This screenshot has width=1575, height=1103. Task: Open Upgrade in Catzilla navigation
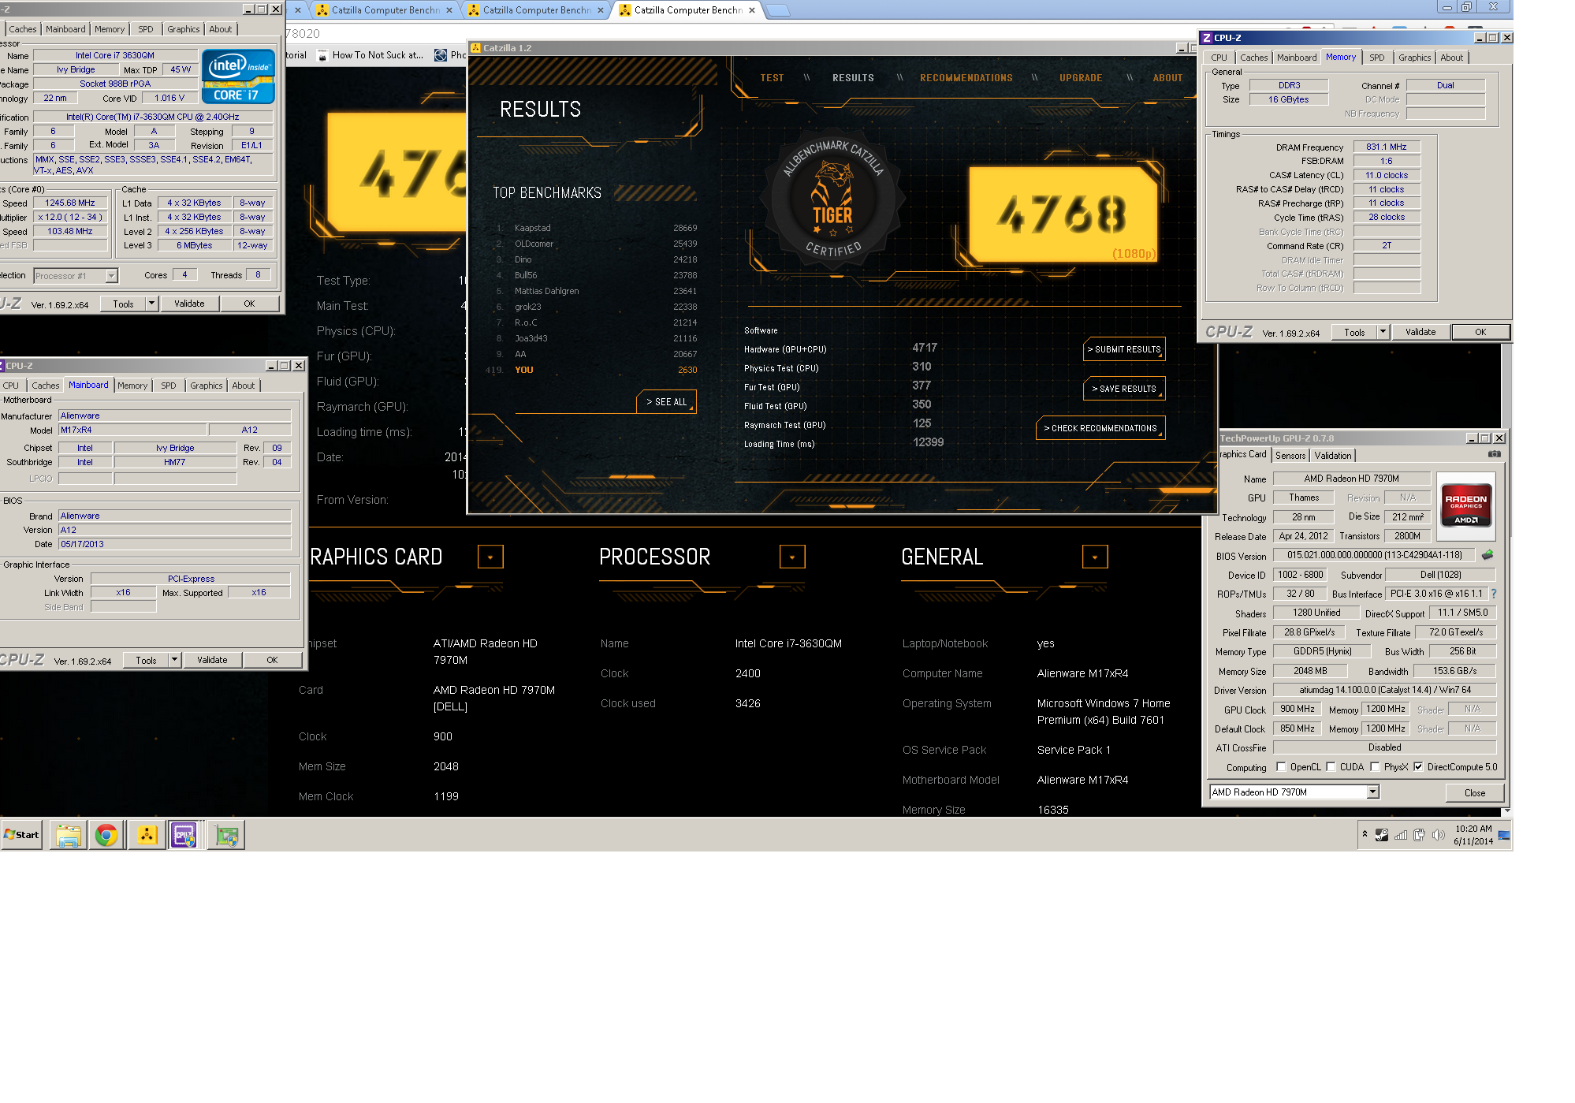pos(1081,78)
